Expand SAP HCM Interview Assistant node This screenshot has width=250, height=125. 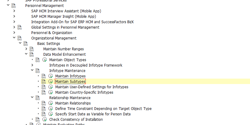pyautogui.click(x=14, y=11)
